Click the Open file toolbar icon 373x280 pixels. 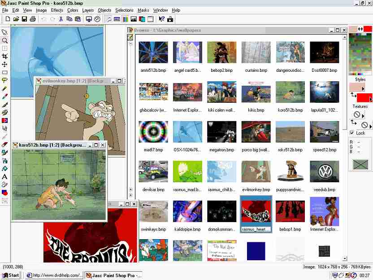click(16, 19)
